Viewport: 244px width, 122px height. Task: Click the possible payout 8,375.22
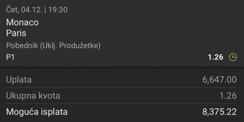pos(219,112)
